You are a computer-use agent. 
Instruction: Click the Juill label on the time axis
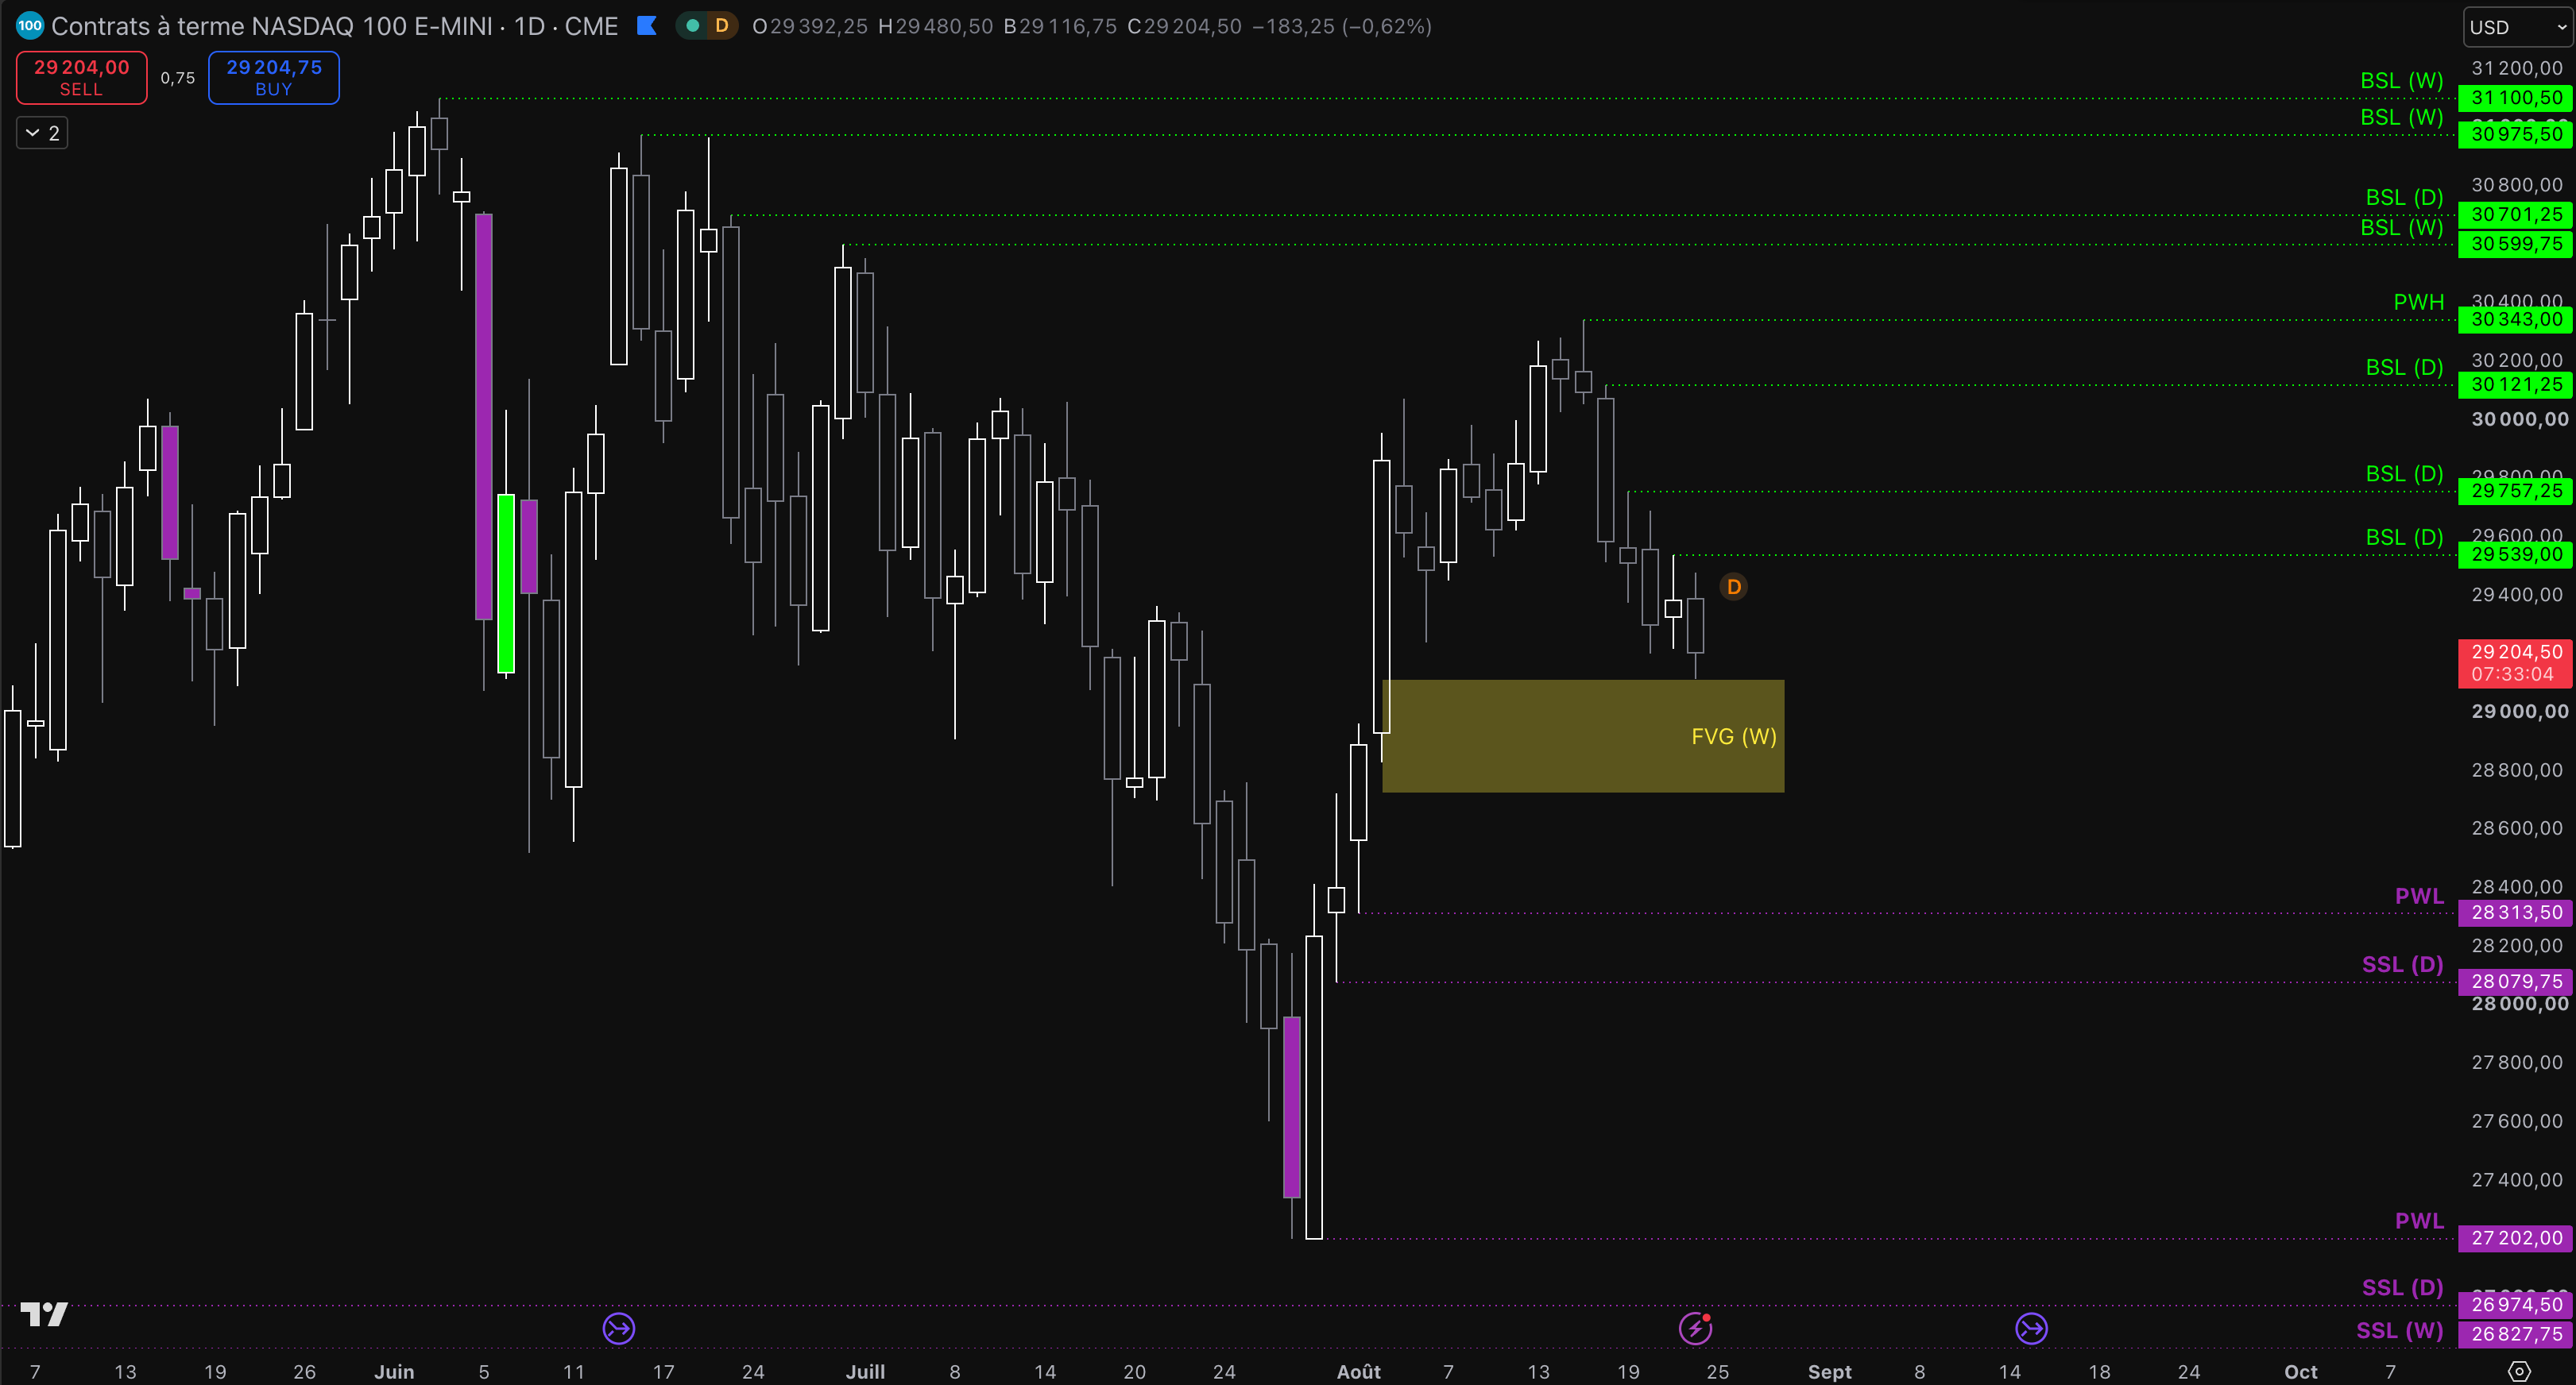(865, 1372)
